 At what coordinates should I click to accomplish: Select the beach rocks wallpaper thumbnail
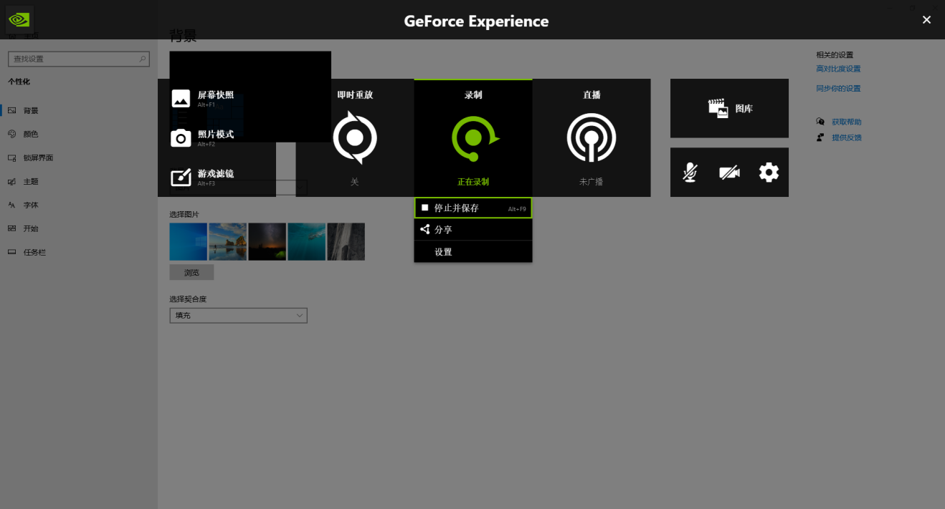click(x=228, y=241)
